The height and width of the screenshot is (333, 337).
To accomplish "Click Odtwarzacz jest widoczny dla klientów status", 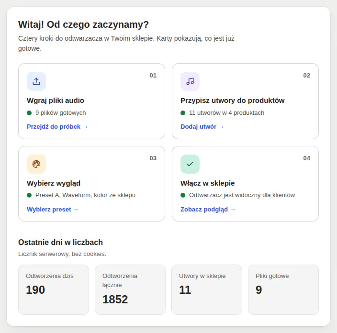I will (x=242, y=195).
